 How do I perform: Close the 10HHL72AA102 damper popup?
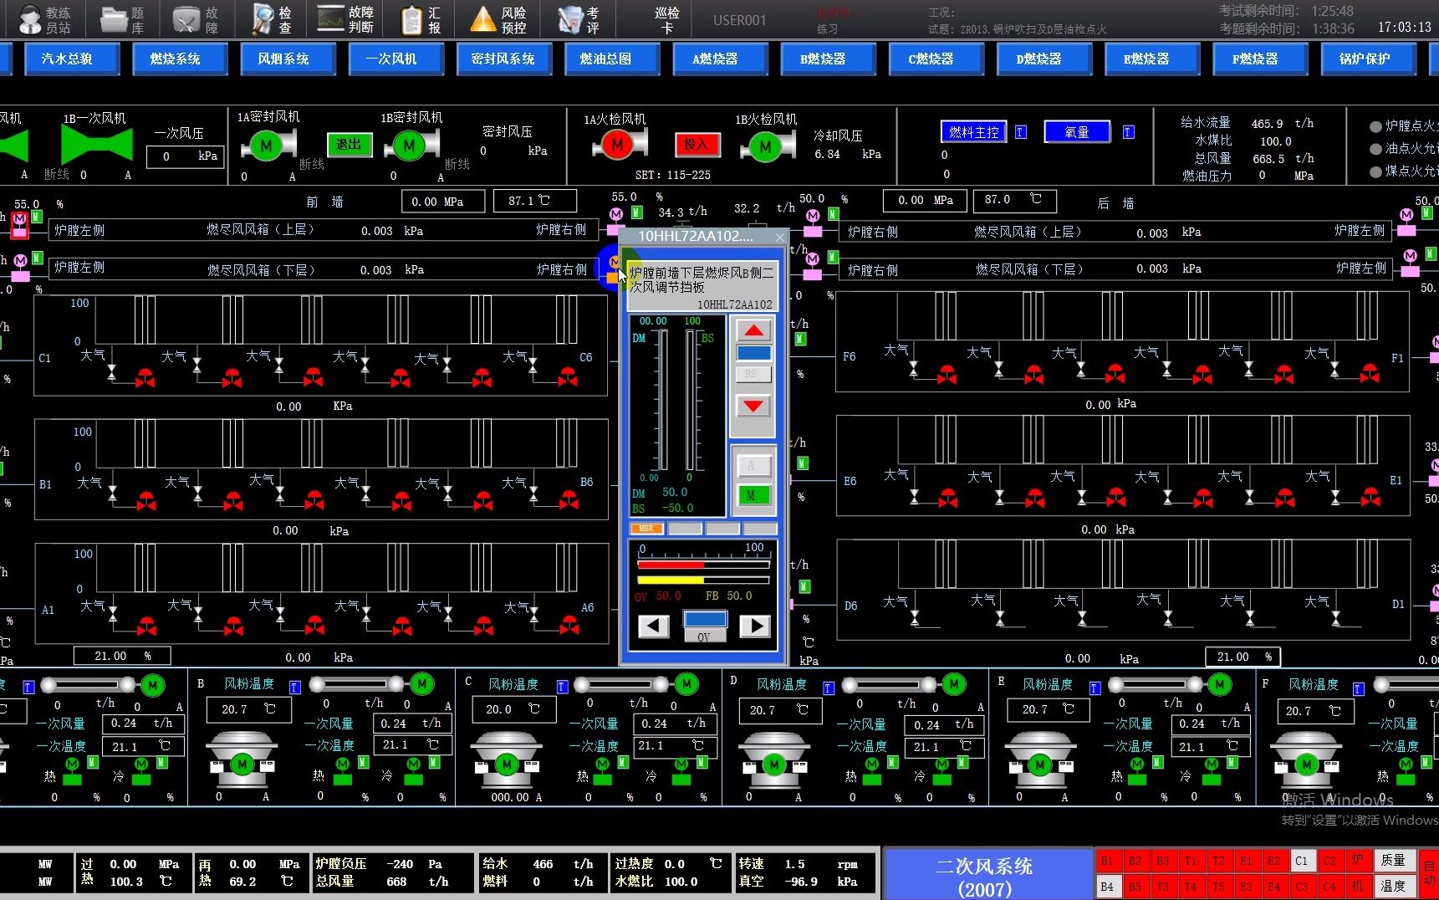pyautogui.click(x=780, y=238)
